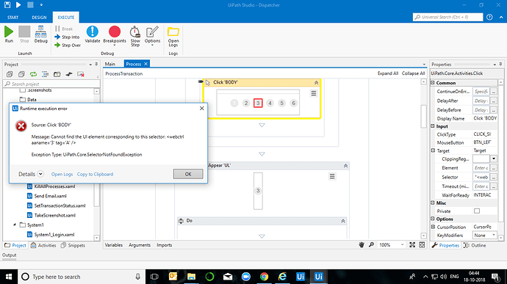Image resolution: width=507 pixels, height=284 pixels.
Task: Click the title bar Stop square icon
Action: (30, 5)
